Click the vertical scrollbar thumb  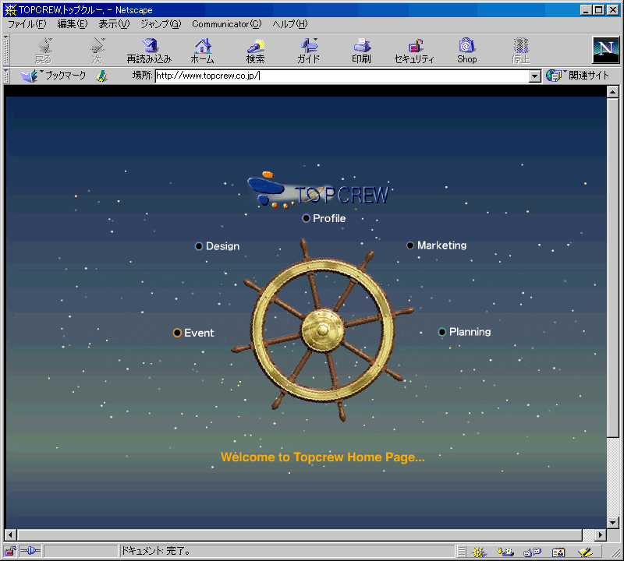[x=612, y=267]
